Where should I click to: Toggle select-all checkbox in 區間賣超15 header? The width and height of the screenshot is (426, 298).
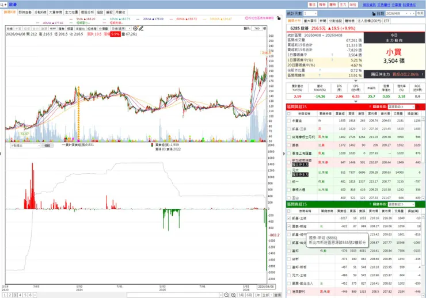(x=289, y=211)
